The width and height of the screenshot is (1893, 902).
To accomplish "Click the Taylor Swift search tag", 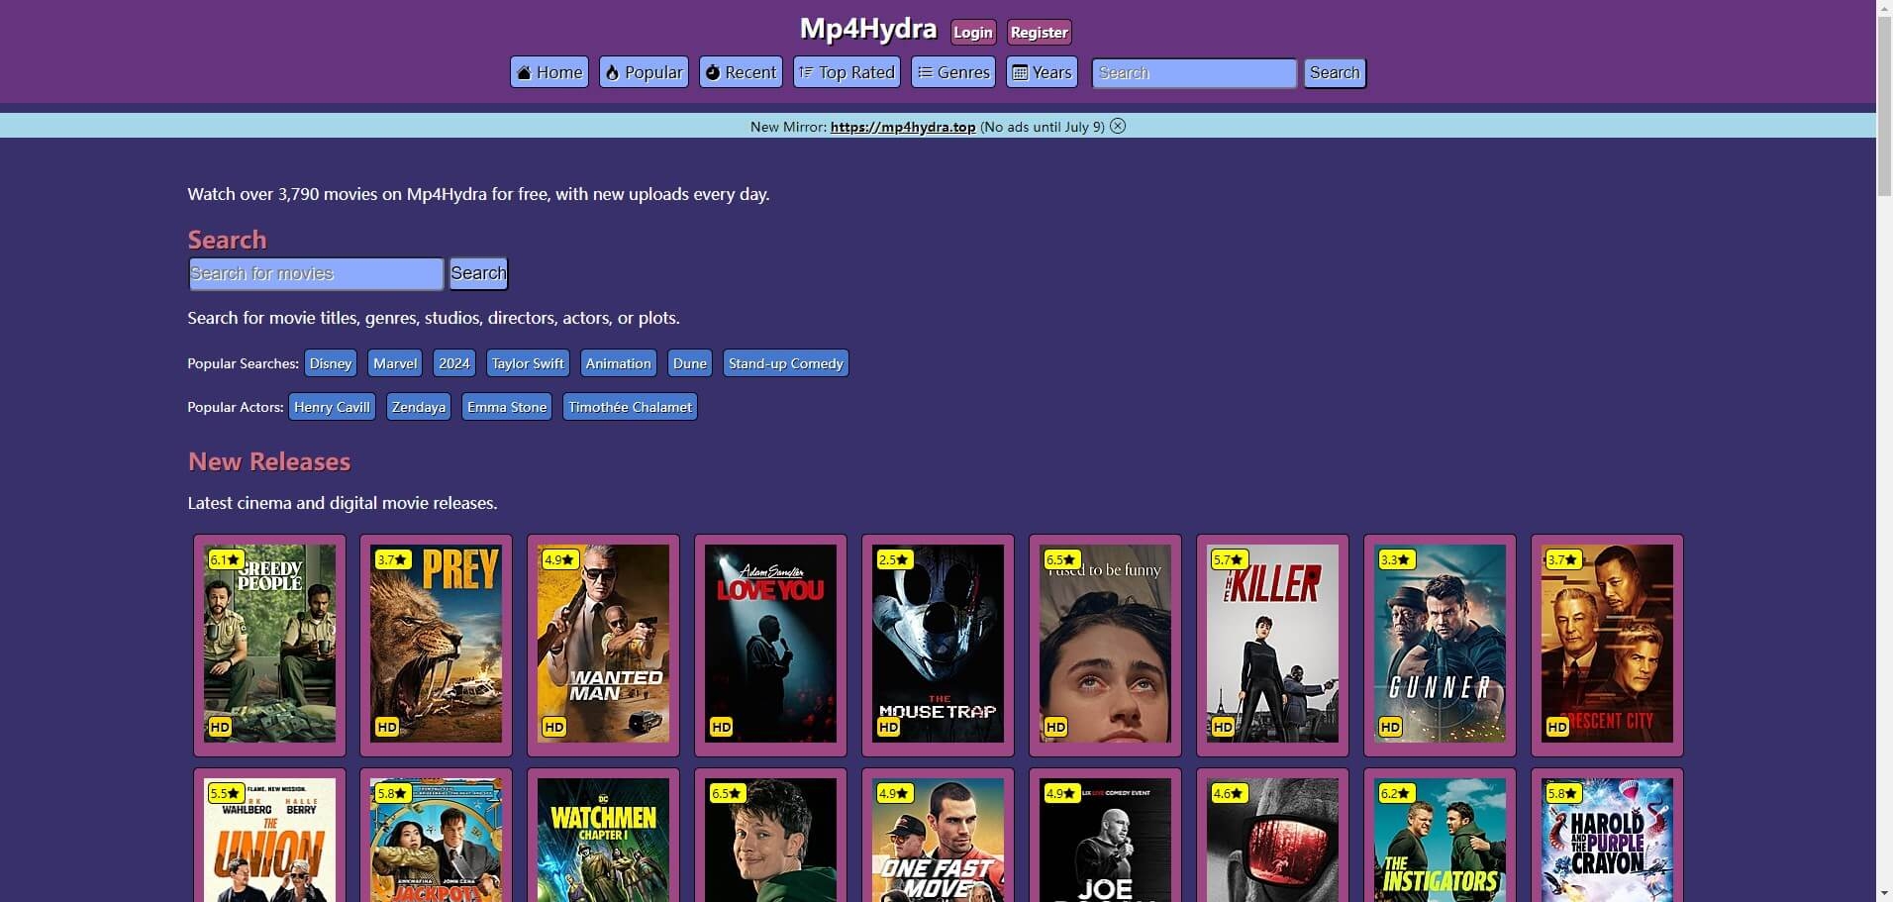I will (527, 362).
